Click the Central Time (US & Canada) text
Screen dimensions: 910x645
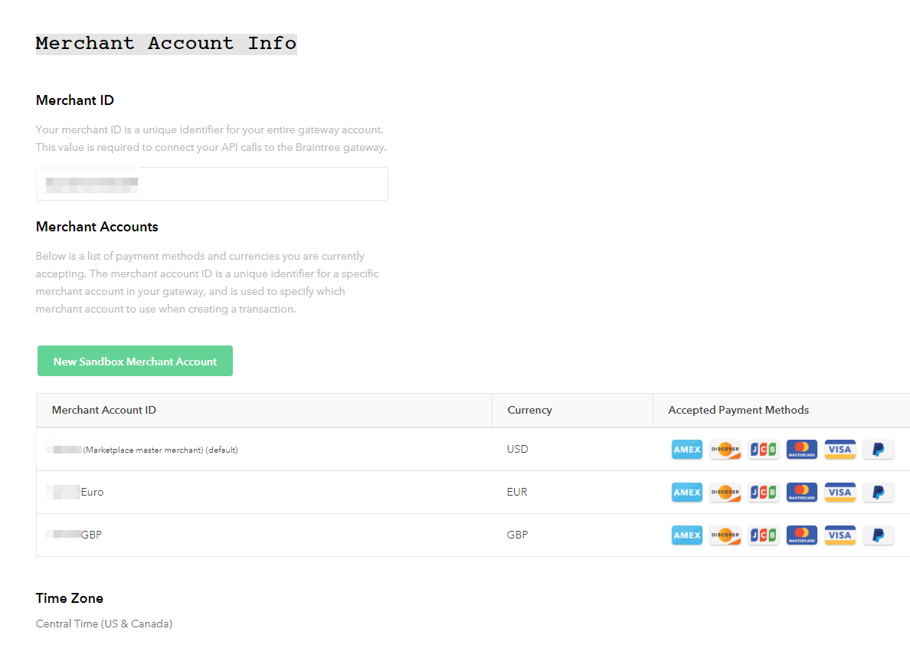tap(104, 624)
